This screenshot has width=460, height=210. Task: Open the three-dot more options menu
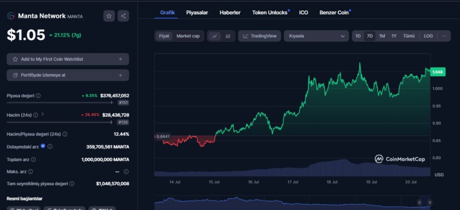point(444,36)
